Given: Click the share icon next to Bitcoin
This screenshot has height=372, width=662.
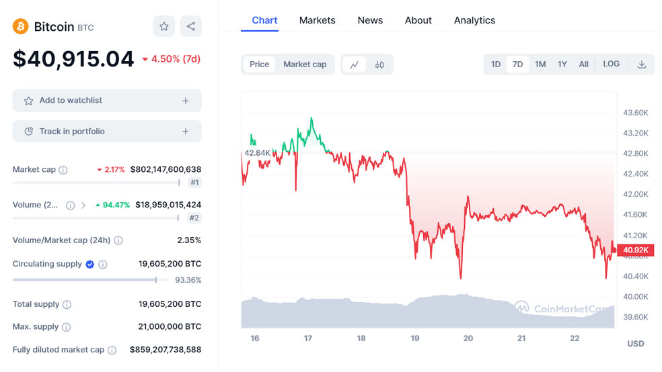Looking at the screenshot, I should [x=191, y=27].
